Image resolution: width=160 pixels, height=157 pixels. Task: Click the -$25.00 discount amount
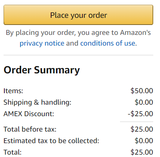pyautogui.click(x=141, y=114)
